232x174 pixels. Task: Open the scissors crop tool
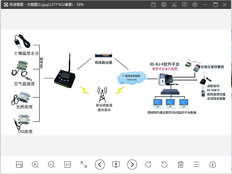174,5
